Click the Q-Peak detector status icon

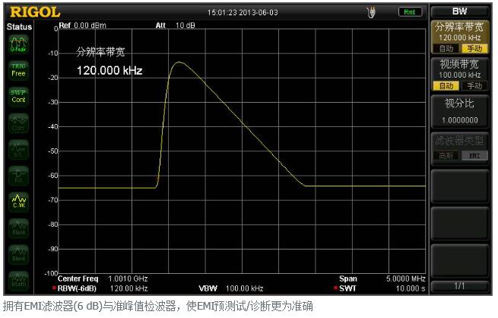[x=18, y=44]
